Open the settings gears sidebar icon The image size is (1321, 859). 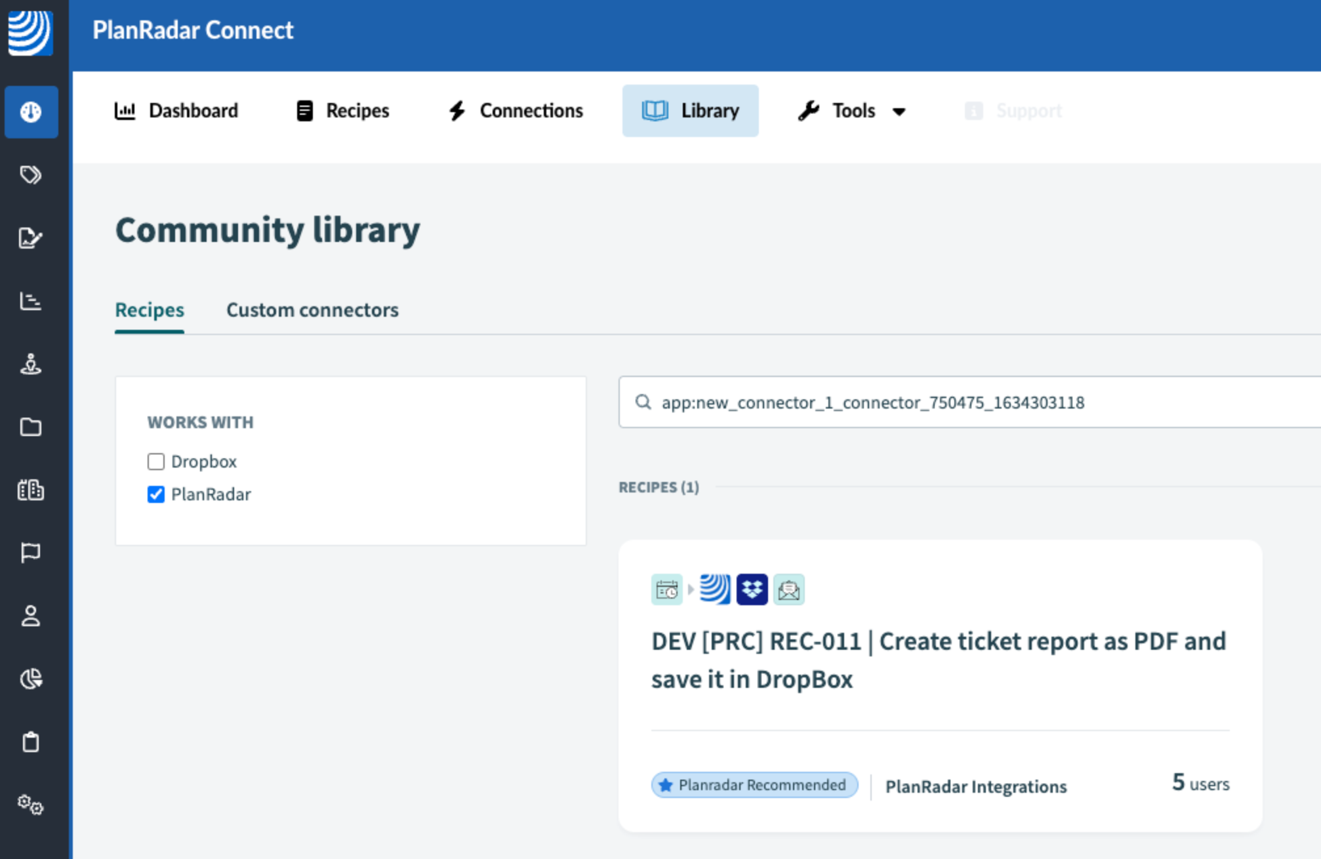coord(31,804)
